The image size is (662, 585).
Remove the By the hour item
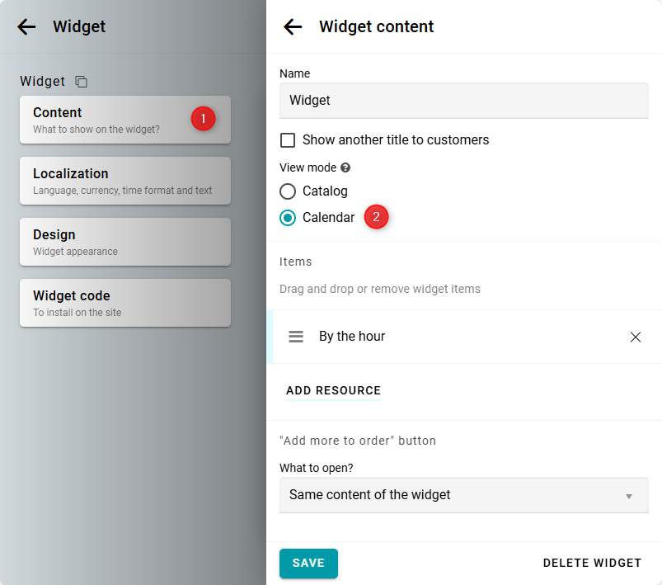[635, 337]
